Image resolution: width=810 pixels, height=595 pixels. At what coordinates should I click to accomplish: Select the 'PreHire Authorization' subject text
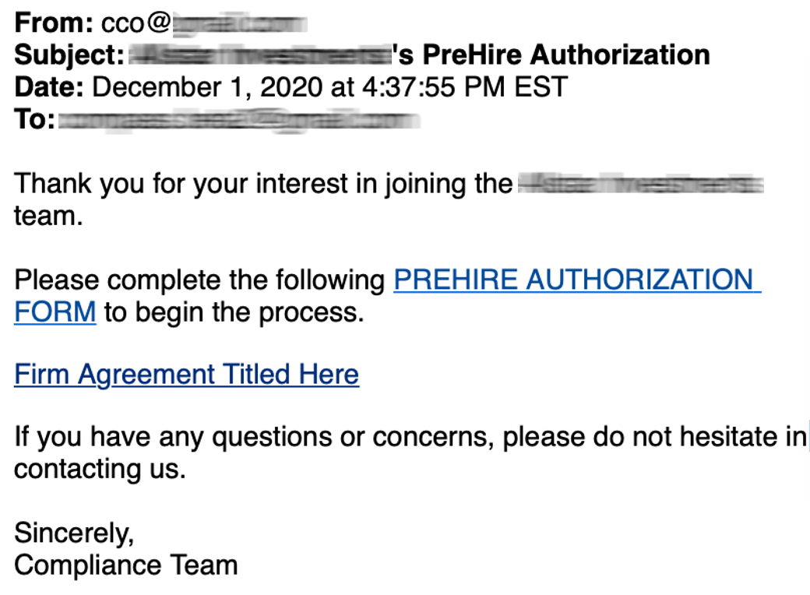566,55
